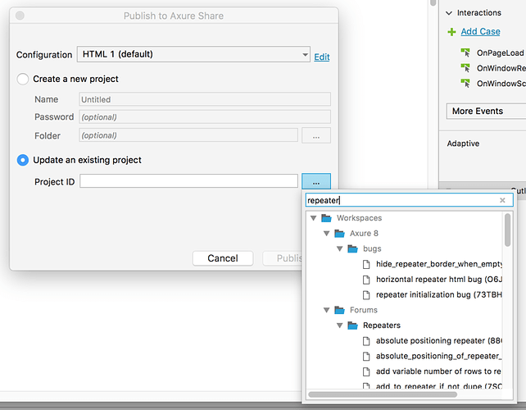Image resolution: width=526 pixels, height=410 pixels.
Task: Click file icon of absolute positioning repeater
Action: (x=366, y=341)
